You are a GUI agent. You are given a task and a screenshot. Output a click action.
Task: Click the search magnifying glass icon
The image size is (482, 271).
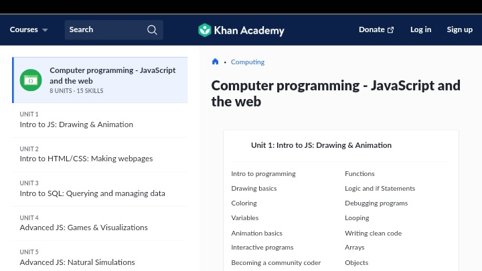click(x=152, y=29)
